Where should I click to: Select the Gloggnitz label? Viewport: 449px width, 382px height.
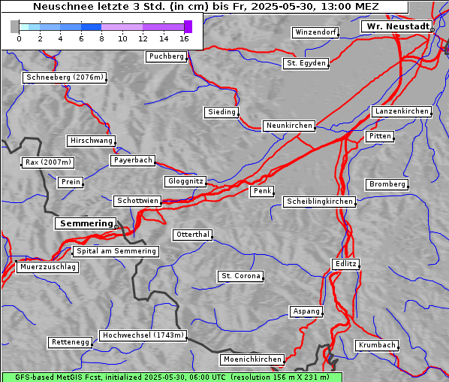click(x=185, y=181)
